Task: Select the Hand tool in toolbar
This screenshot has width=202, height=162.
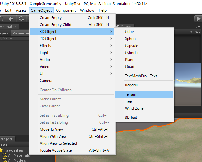Action: coord(2,19)
